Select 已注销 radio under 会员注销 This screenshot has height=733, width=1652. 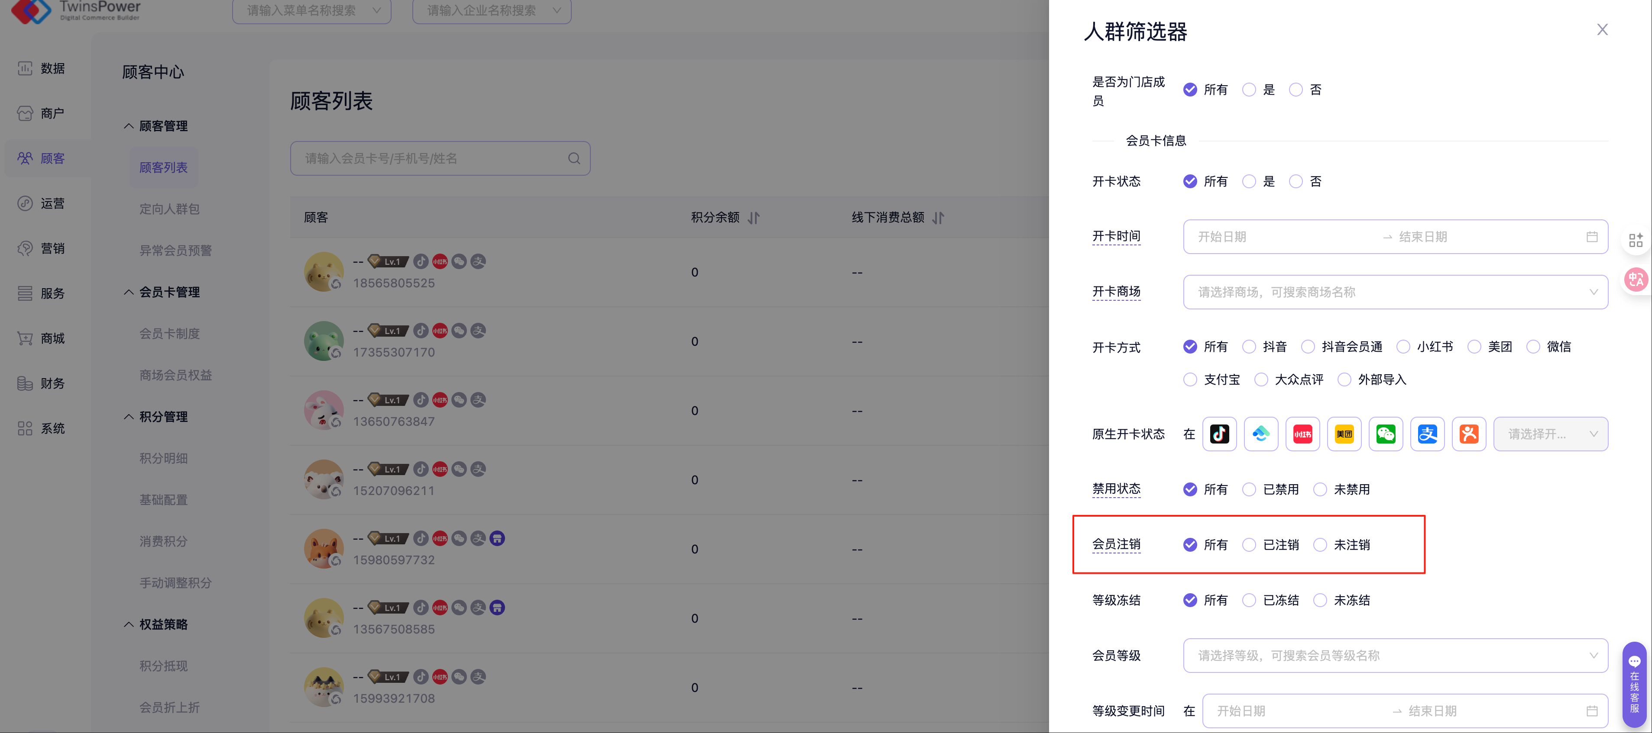[1249, 545]
